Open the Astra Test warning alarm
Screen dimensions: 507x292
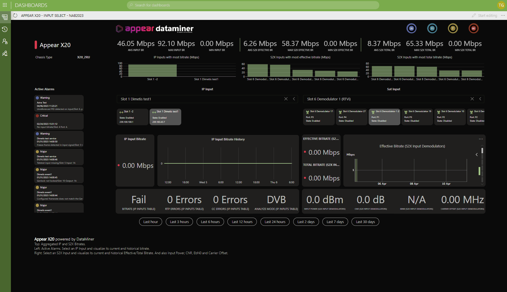tap(59, 103)
